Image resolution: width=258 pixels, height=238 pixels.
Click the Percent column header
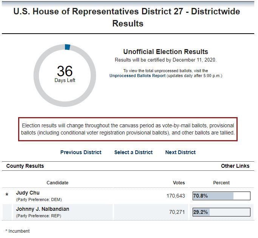[x=221, y=183]
